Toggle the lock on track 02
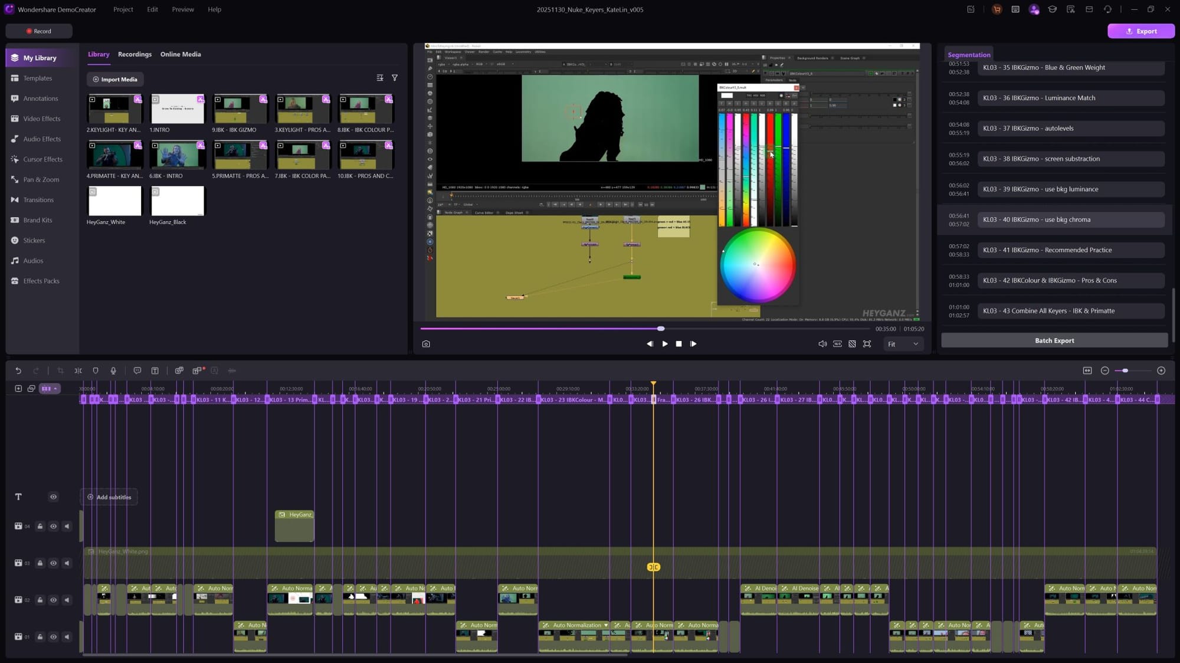Image resolution: width=1180 pixels, height=663 pixels. [x=40, y=600]
